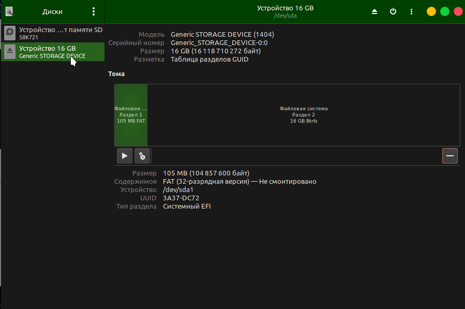Maximize window using green button
This screenshot has height=309, width=465.
444,11
